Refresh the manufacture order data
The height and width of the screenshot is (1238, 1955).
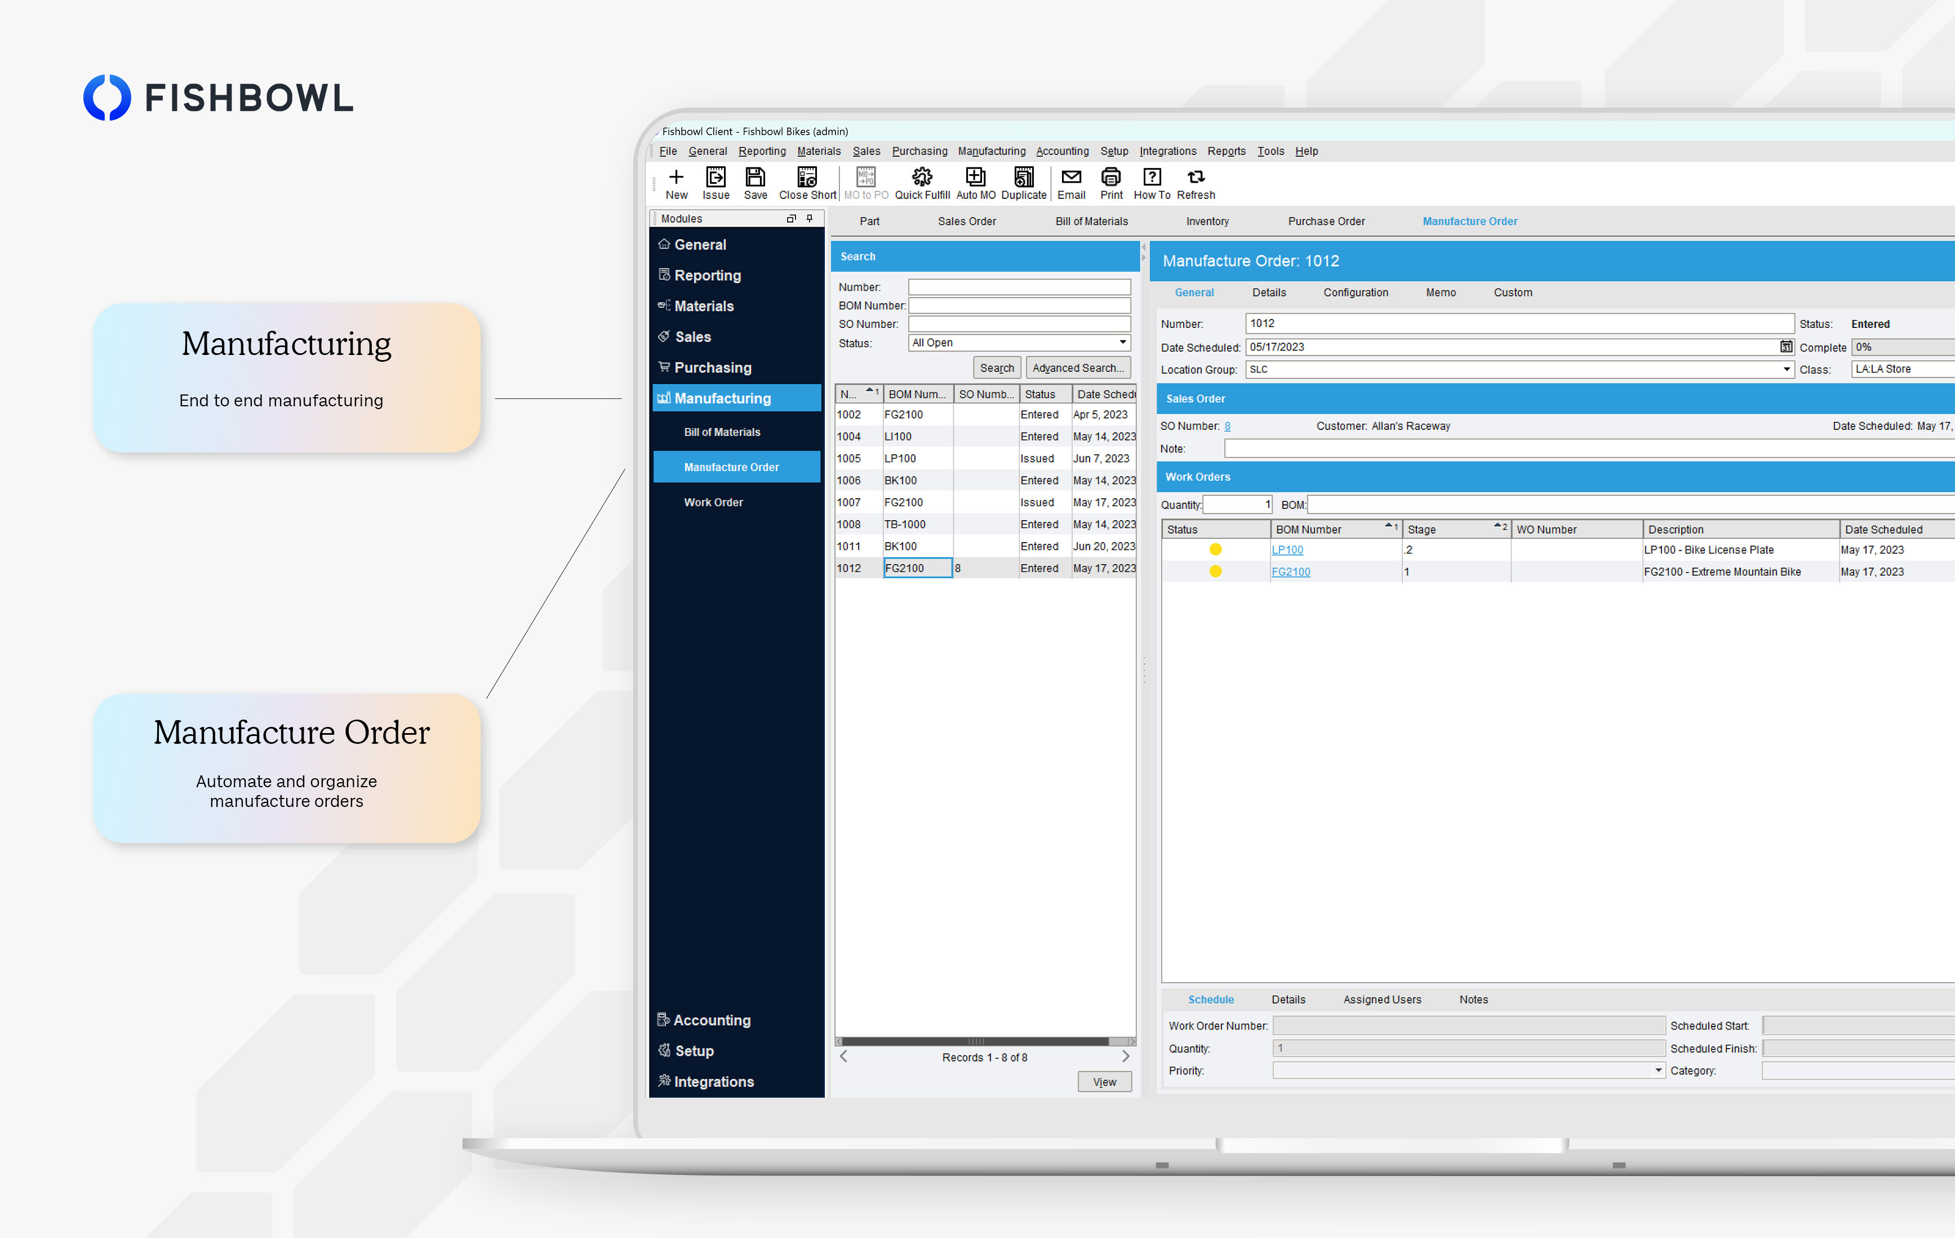pyautogui.click(x=1196, y=182)
